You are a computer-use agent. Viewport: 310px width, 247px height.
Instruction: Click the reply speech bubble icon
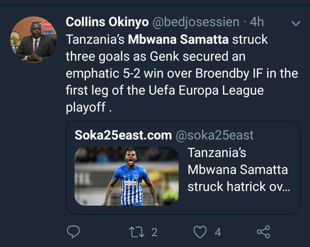[x=73, y=232]
